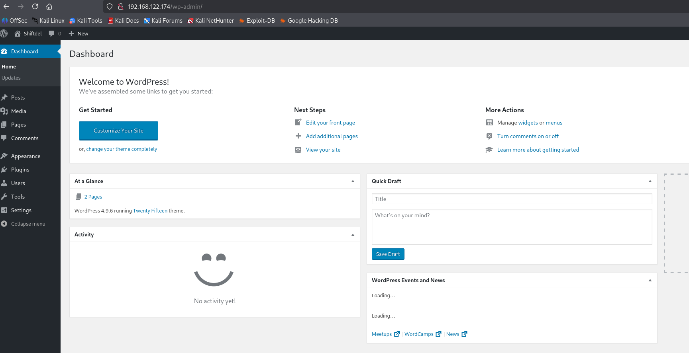Click Turn comments on or off
689x353 pixels.
(x=528, y=136)
